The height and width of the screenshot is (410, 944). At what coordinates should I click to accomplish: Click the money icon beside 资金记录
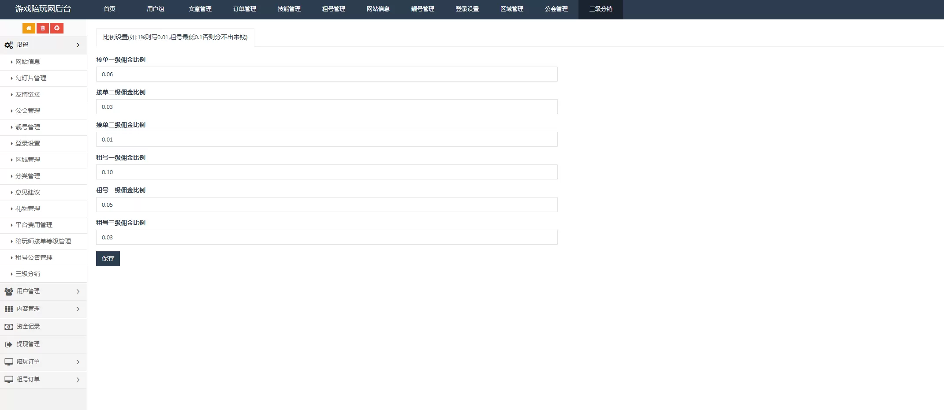coord(9,327)
